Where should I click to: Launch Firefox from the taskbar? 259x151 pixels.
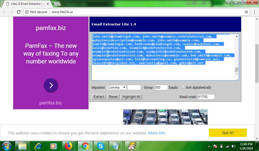point(69,146)
